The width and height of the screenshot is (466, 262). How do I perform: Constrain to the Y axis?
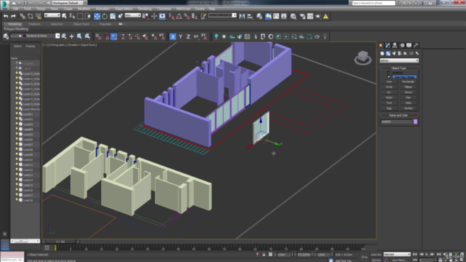(181, 37)
